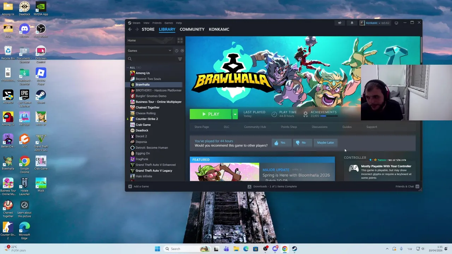Select Epic Games Launcher desktop icon
This screenshot has height=254, width=452.
point(24,99)
